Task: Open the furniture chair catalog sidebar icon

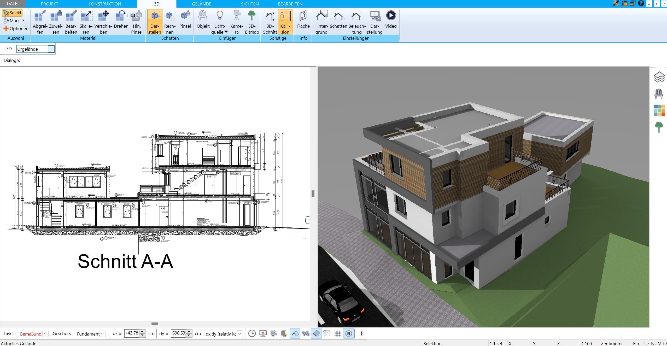Action: [x=659, y=94]
